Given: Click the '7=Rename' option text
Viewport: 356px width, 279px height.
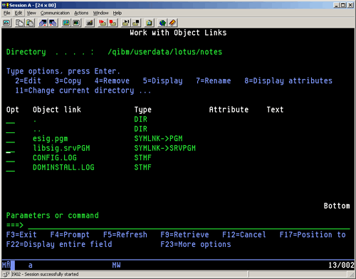Looking at the screenshot, I should pyautogui.click(x=214, y=80).
